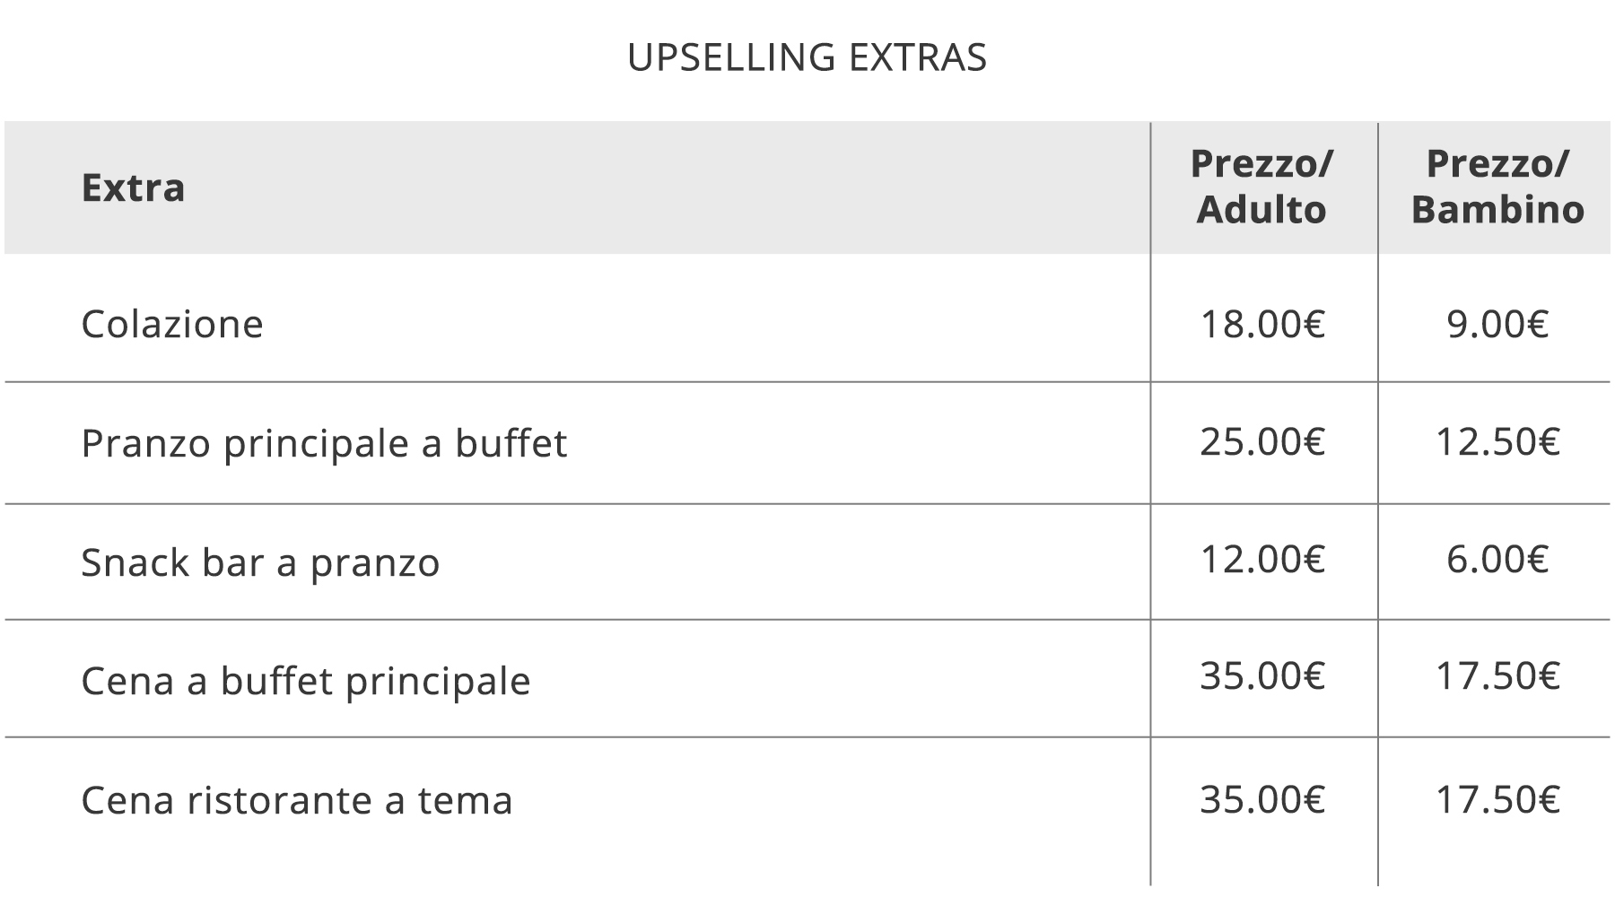Select the Prezzo/Bambino column header
This screenshot has height=897, width=1615.
[x=1497, y=187]
